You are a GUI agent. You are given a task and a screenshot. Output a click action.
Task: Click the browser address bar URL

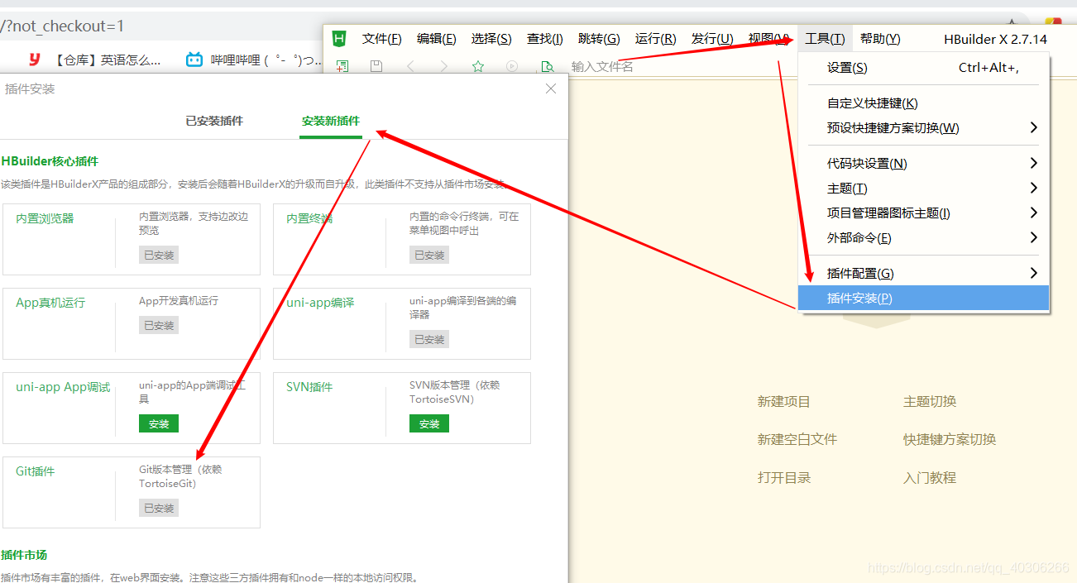click(x=63, y=26)
